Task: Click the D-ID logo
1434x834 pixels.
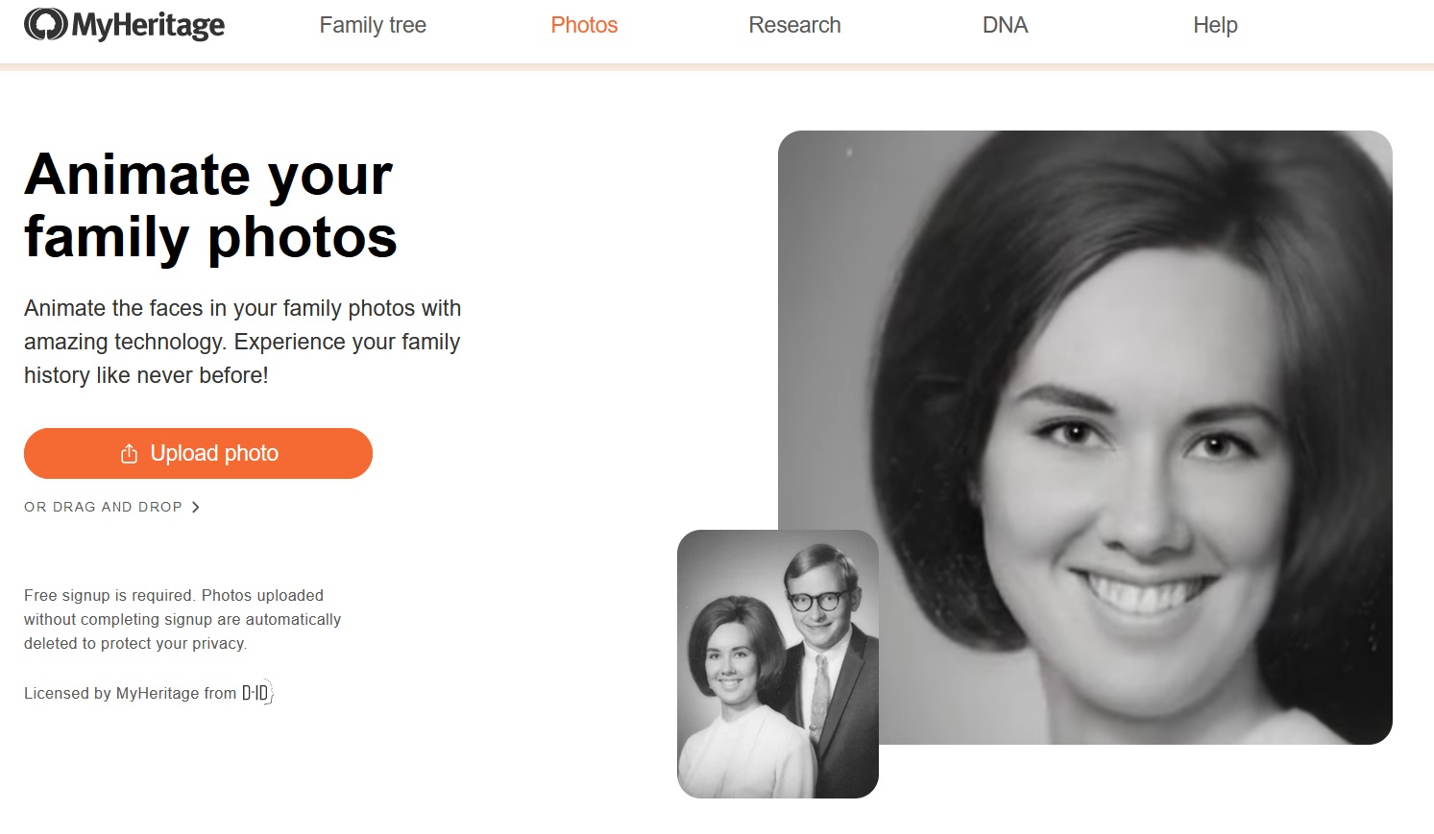Action: 257,693
